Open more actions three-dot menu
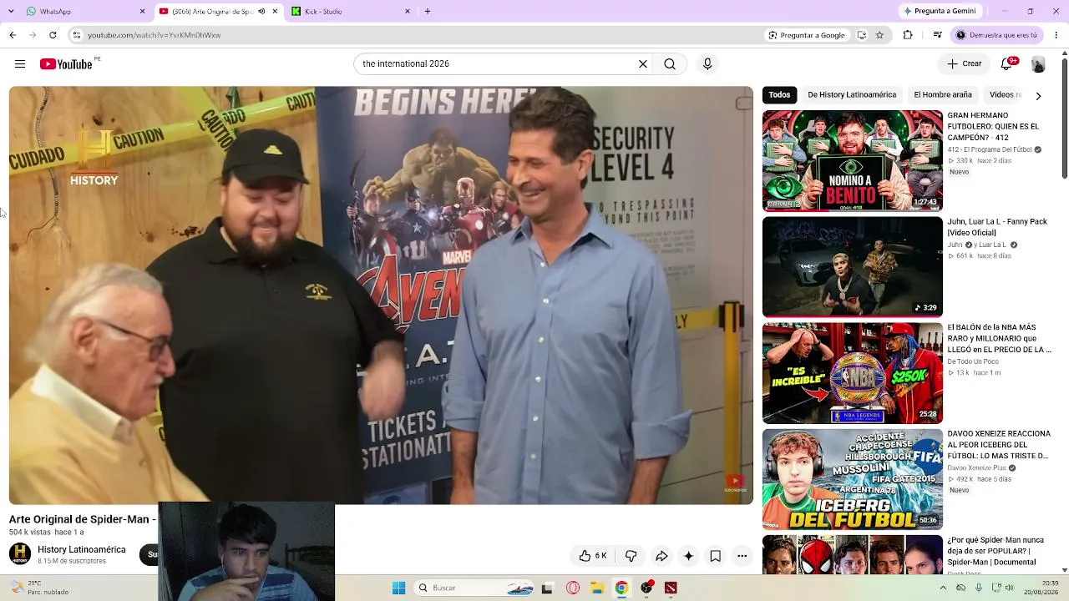This screenshot has width=1069, height=601. pos(742,556)
